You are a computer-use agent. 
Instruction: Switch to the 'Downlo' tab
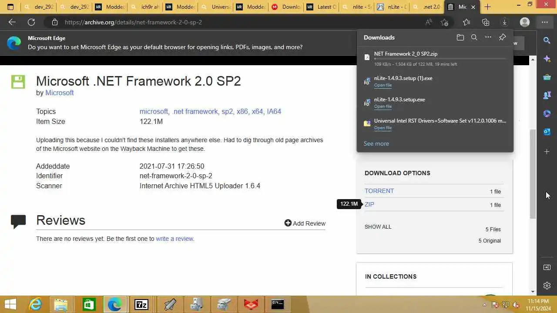pos(285,7)
